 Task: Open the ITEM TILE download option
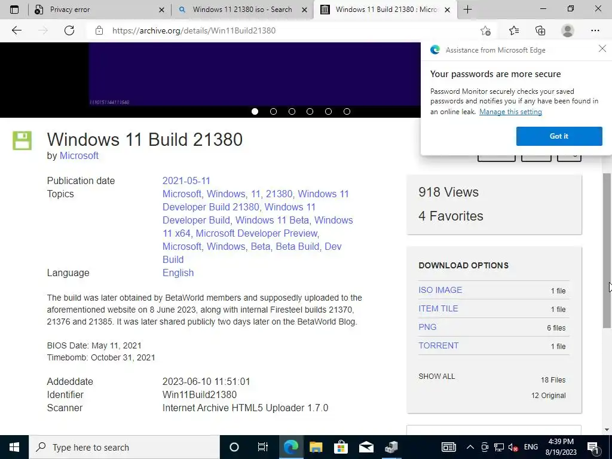coord(438,308)
